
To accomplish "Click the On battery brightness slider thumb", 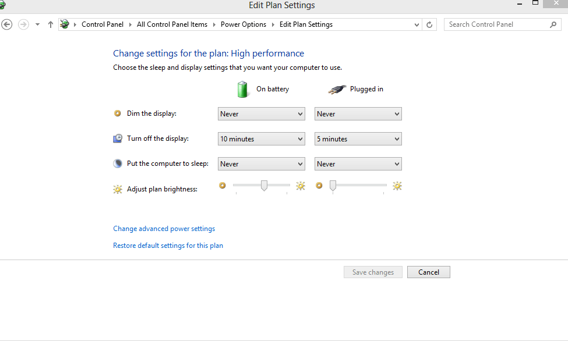I will point(264,186).
